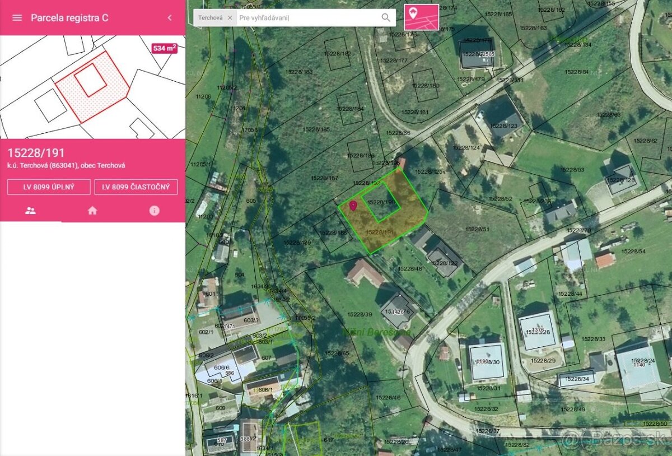Open LV 8099 ÚPLNÝ document
Image resolution: width=672 pixels, height=456 pixels.
pos(49,187)
